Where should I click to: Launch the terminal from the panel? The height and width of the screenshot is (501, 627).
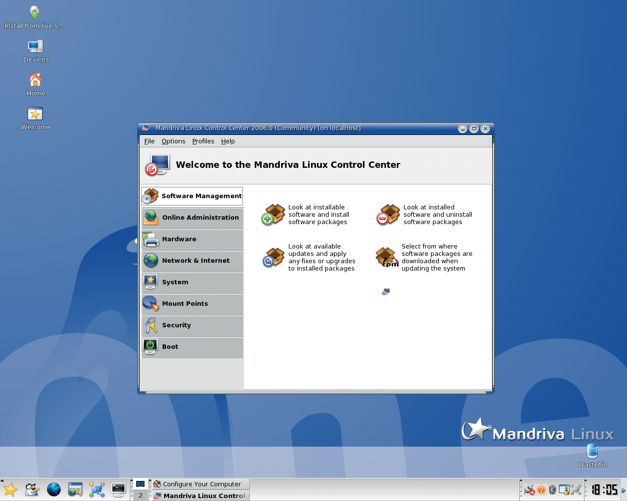tap(119, 490)
